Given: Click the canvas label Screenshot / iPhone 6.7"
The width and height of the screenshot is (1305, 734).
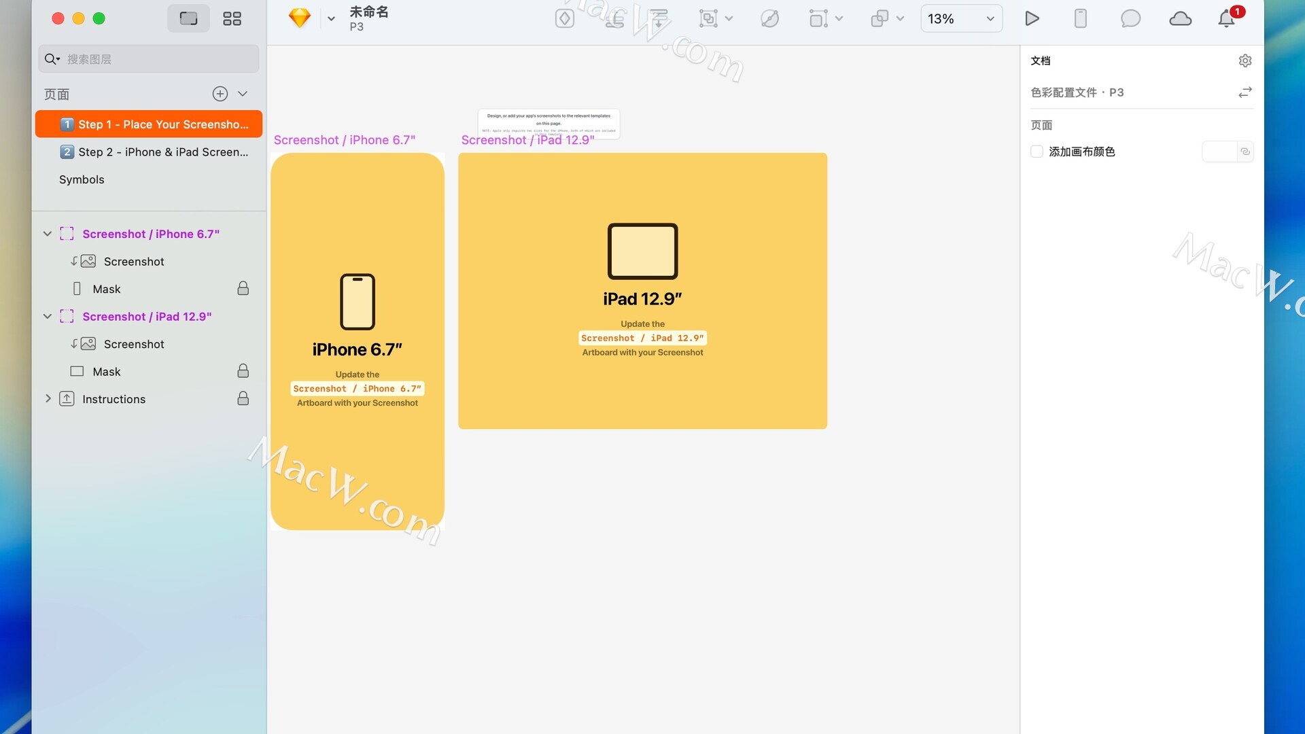Looking at the screenshot, I should pyautogui.click(x=344, y=140).
